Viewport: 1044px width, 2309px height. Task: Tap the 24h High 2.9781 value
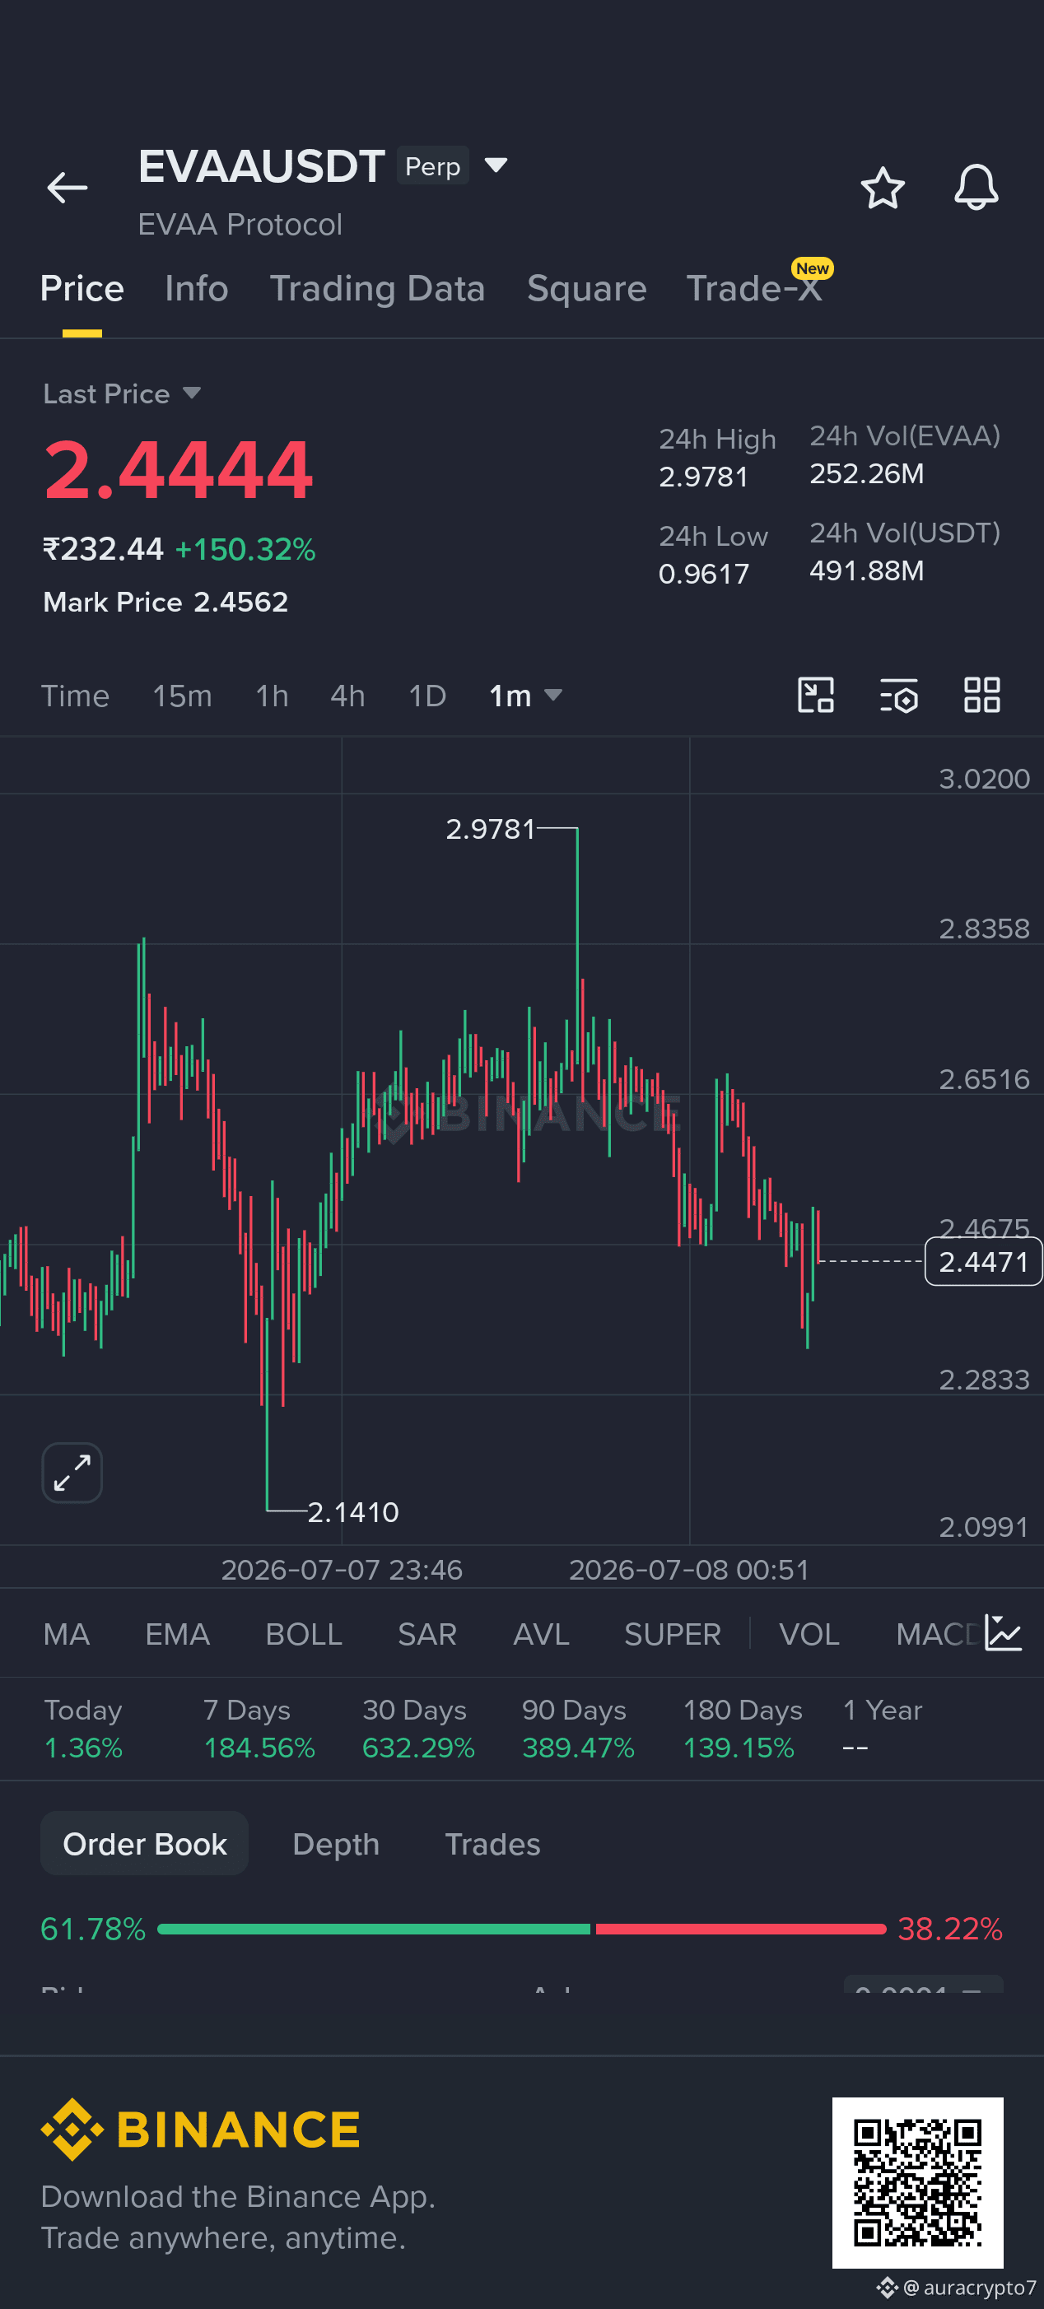703,476
